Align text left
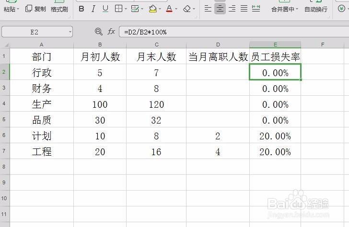Viewport: 349px width, 227px height. (x=208, y=9)
